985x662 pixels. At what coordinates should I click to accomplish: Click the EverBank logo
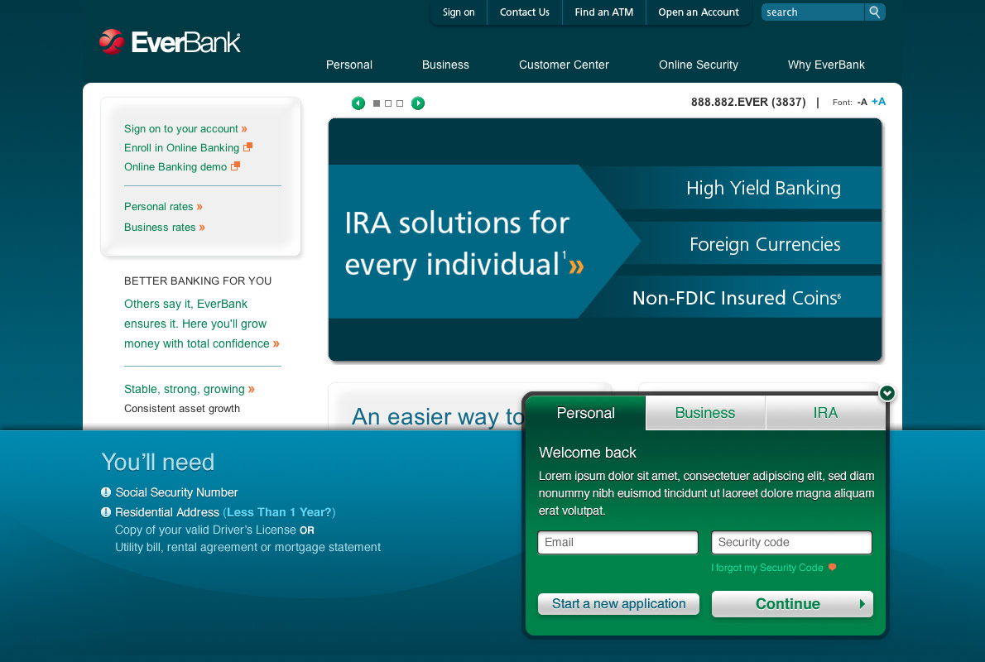pyautogui.click(x=170, y=42)
